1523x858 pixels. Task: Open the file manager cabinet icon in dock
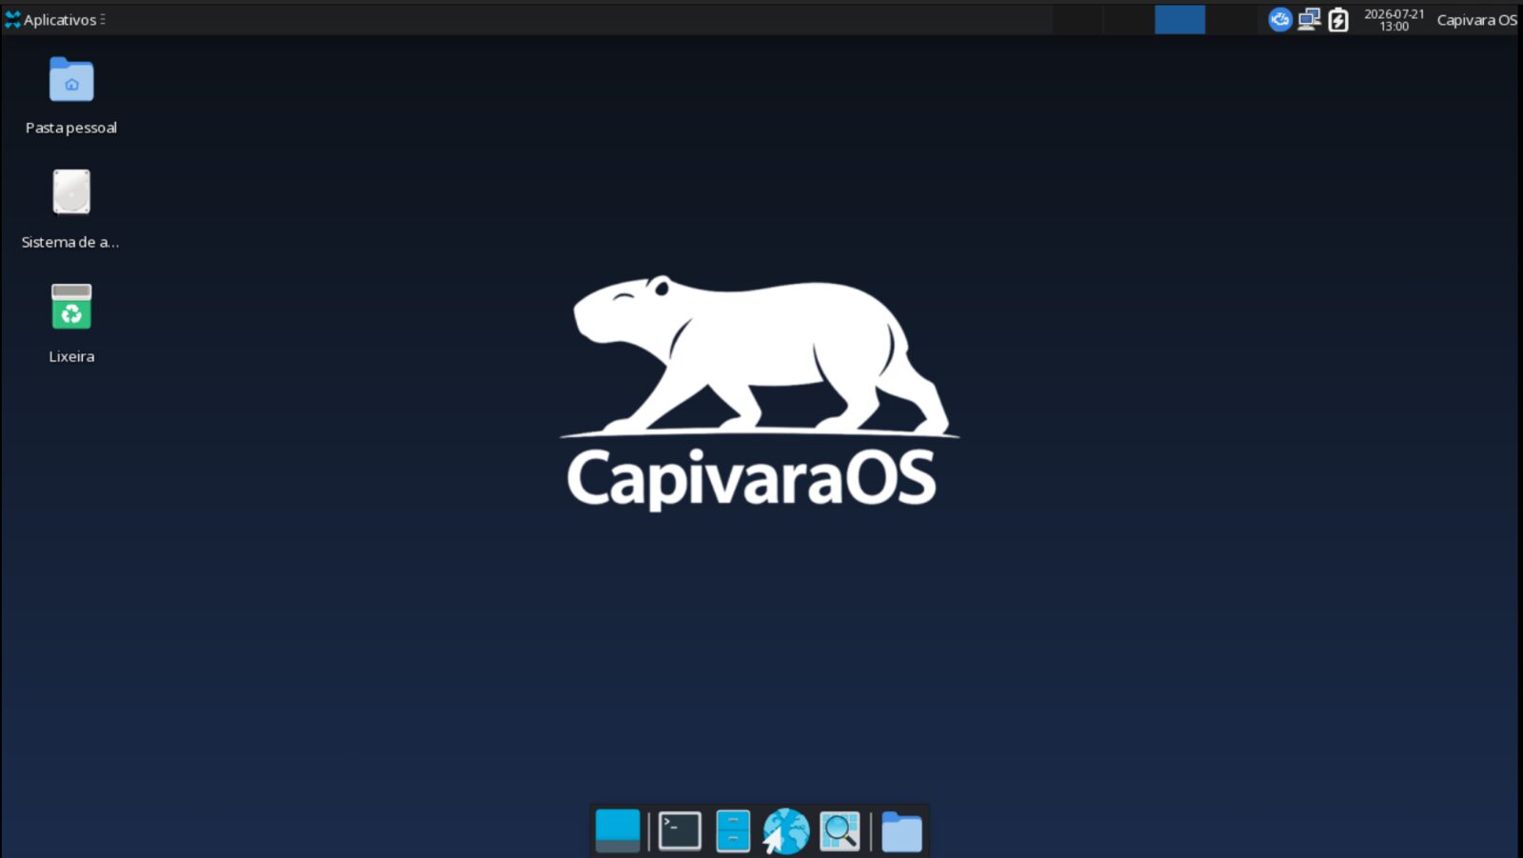click(733, 830)
